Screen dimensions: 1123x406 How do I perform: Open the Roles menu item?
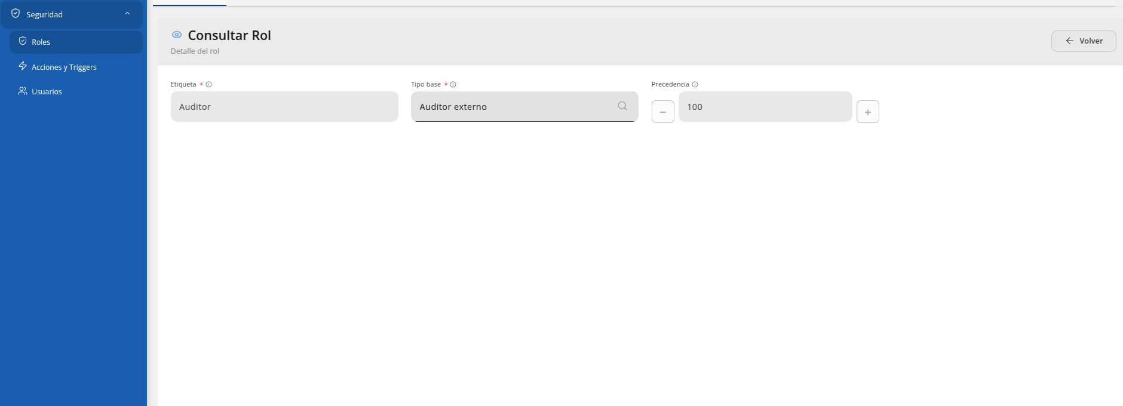[x=76, y=42]
